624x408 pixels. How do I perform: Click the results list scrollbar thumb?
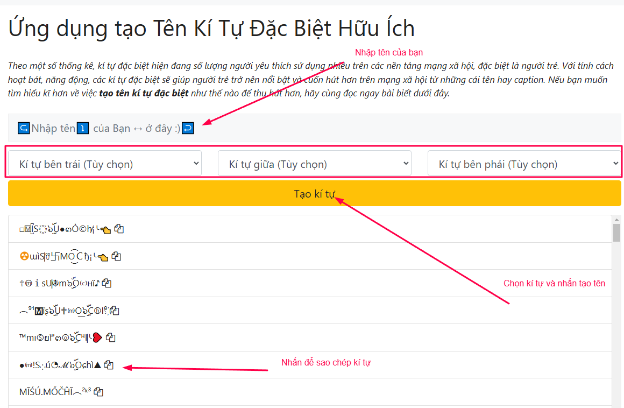[x=616, y=233]
